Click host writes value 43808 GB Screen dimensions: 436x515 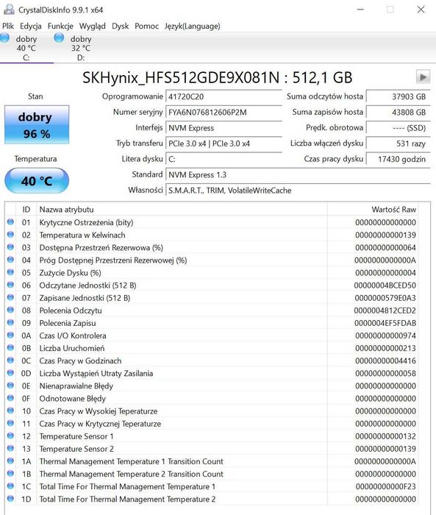pos(398,113)
